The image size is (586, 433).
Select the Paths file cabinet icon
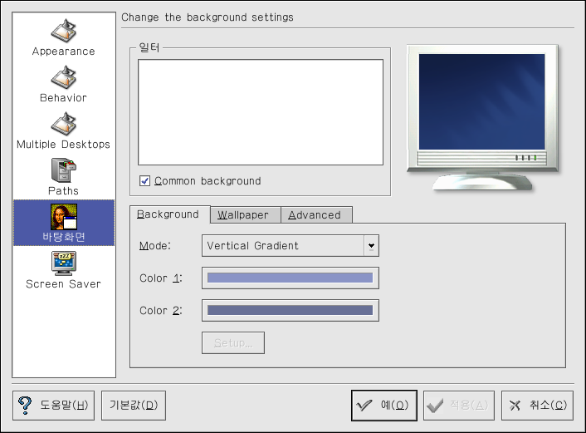point(63,170)
